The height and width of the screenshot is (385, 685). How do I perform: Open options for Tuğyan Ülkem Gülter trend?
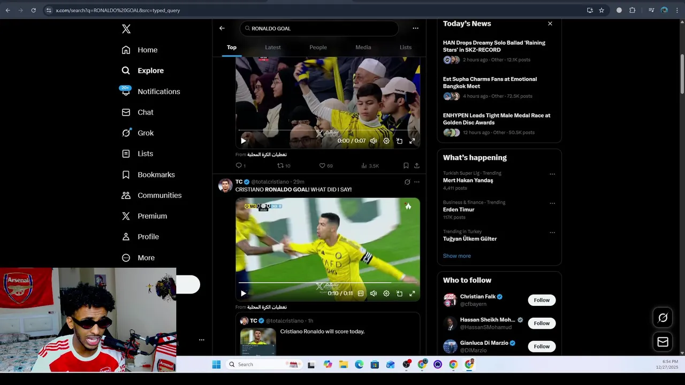click(x=552, y=233)
